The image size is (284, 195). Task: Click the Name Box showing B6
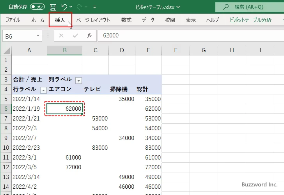click(19, 36)
